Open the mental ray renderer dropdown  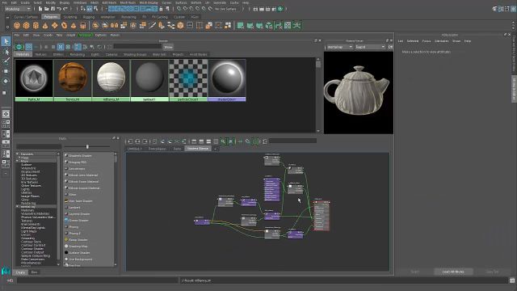tap(339, 47)
